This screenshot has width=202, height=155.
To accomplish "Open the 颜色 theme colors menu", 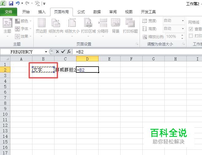I will pyautogui.click(x=23, y=21).
